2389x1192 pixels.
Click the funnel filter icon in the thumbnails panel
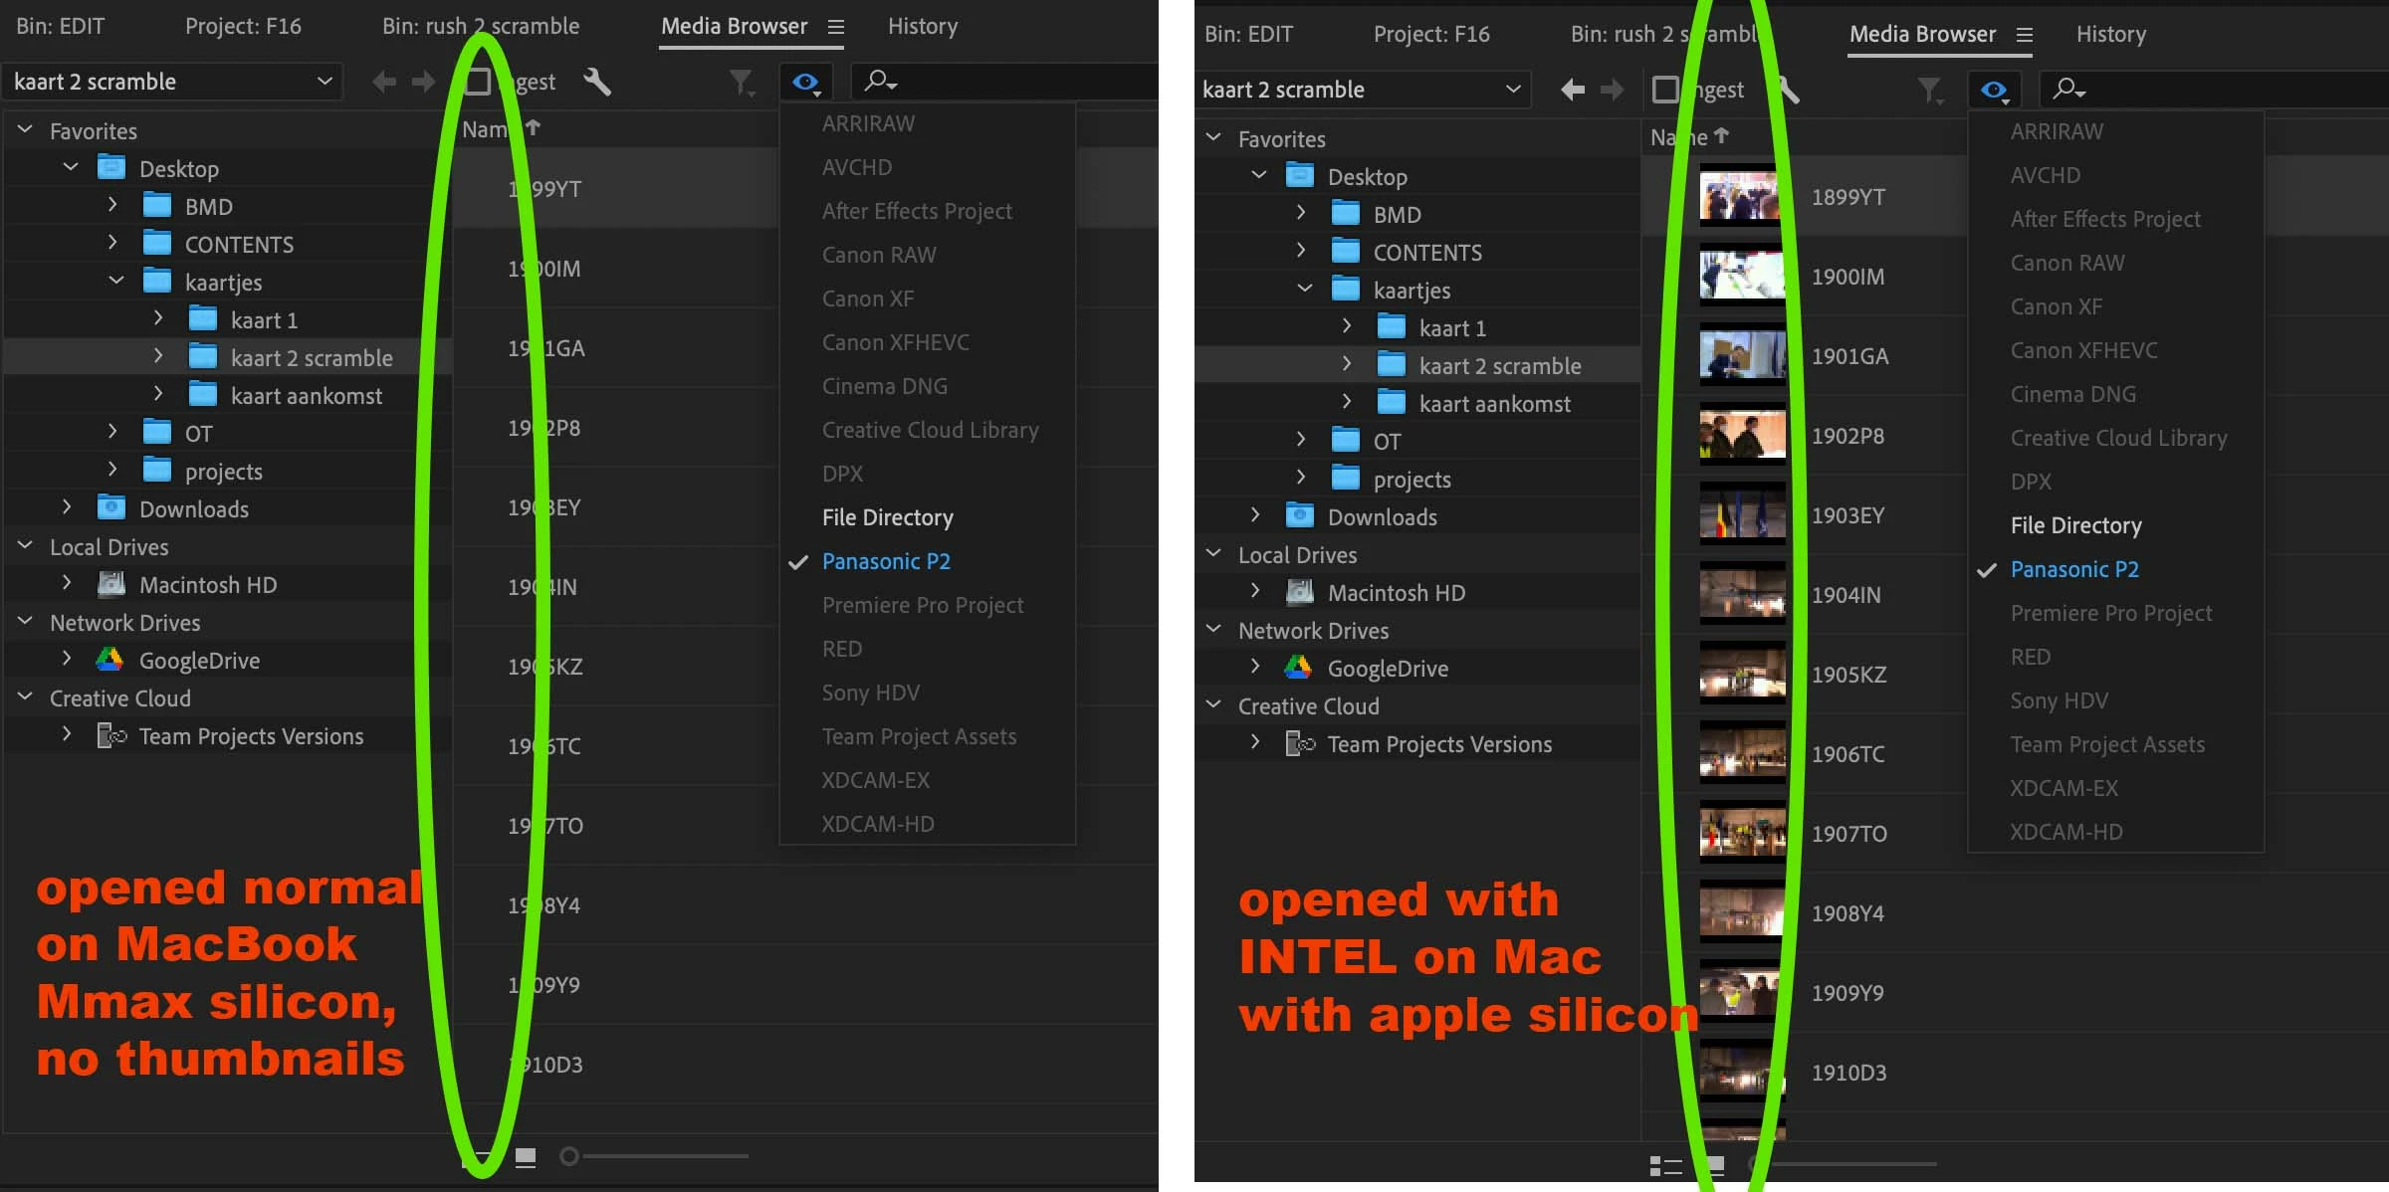click(x=1929, y=91)
